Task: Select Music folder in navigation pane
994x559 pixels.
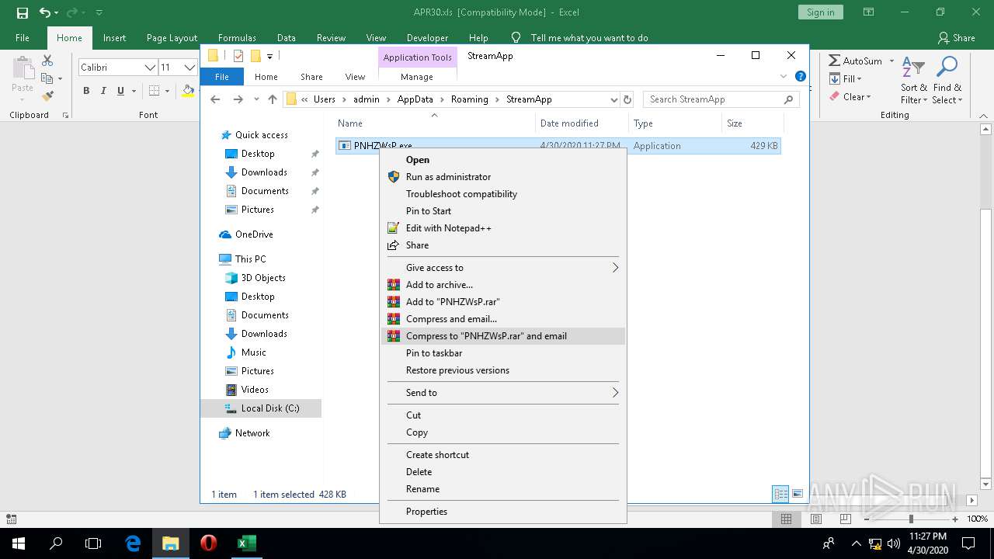Action: point(253,352)
